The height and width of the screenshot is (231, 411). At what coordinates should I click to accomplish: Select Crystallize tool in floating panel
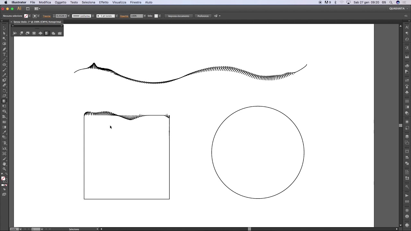pyautogui.click(x=53, y=33)
